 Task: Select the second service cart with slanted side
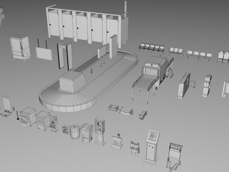click(43, 120)
